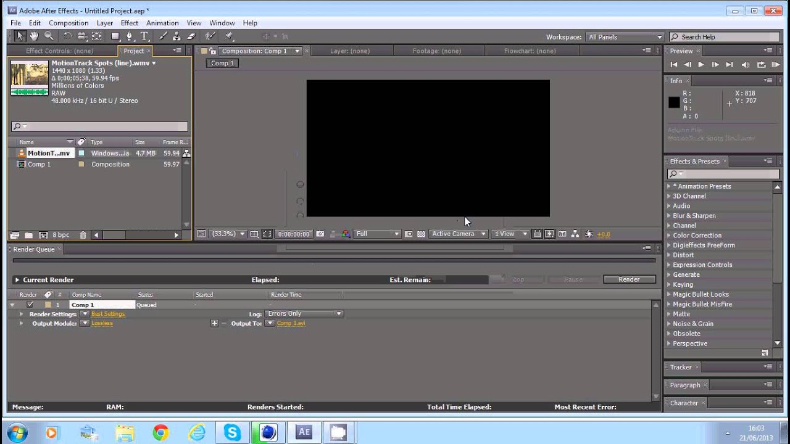Switch to the Effect Controls tab

tap(59, 51)
